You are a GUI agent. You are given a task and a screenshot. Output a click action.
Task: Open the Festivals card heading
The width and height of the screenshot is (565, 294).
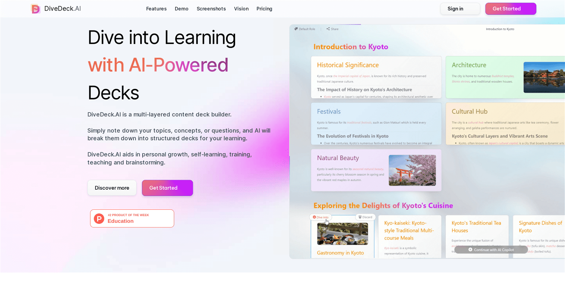point(329,112)
